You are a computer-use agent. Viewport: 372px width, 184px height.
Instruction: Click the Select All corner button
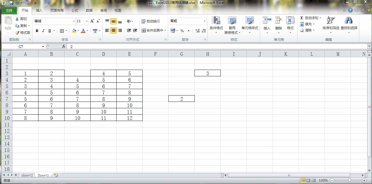pos(7,54)
